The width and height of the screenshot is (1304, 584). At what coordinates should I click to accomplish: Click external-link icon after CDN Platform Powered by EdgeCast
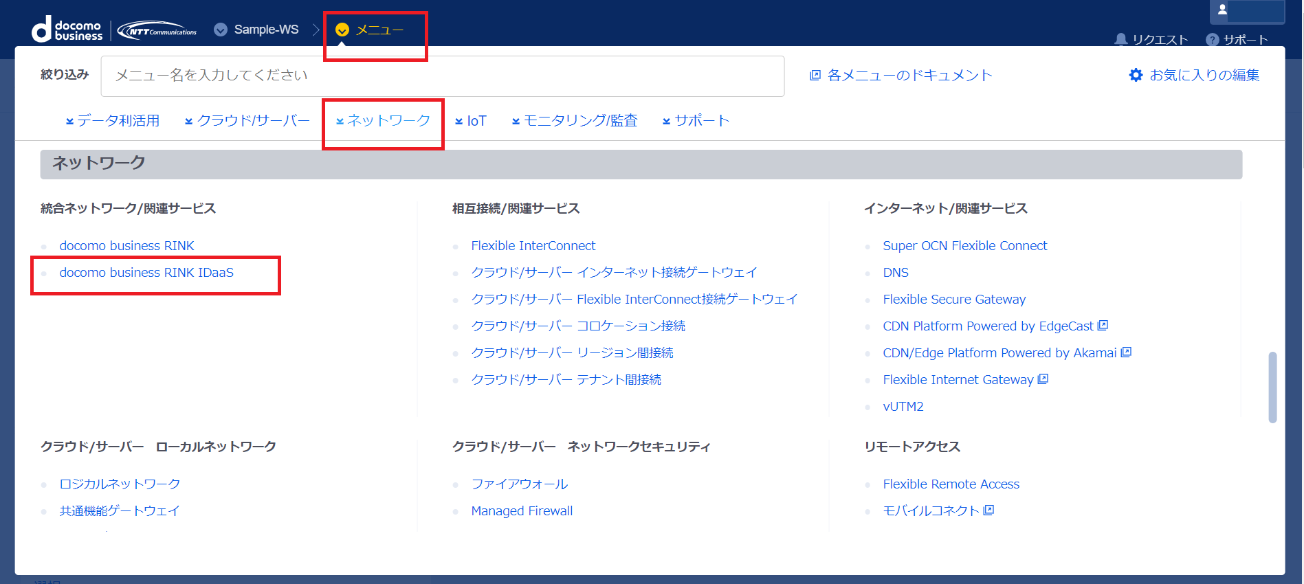pyautogui.click(x=1103, y=325)
